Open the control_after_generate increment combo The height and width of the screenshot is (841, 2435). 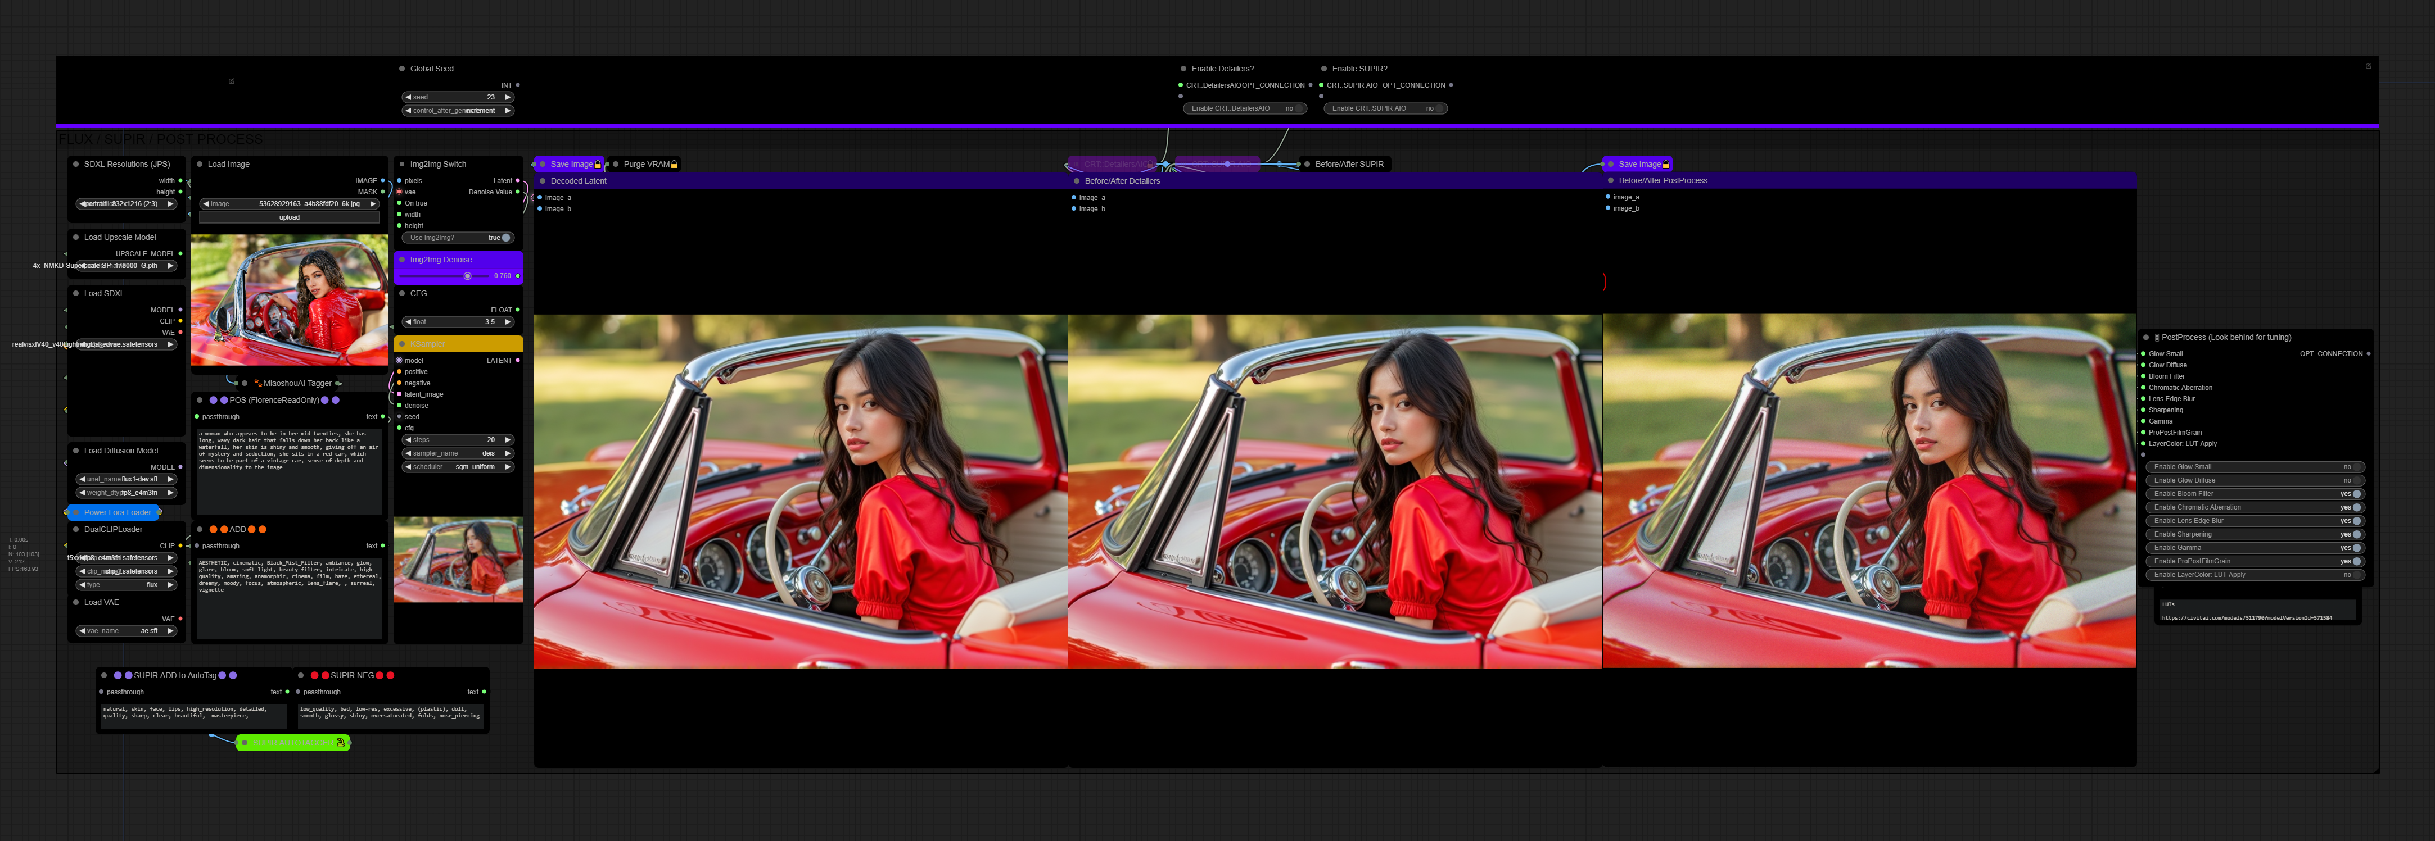click(x=458, y=111)
